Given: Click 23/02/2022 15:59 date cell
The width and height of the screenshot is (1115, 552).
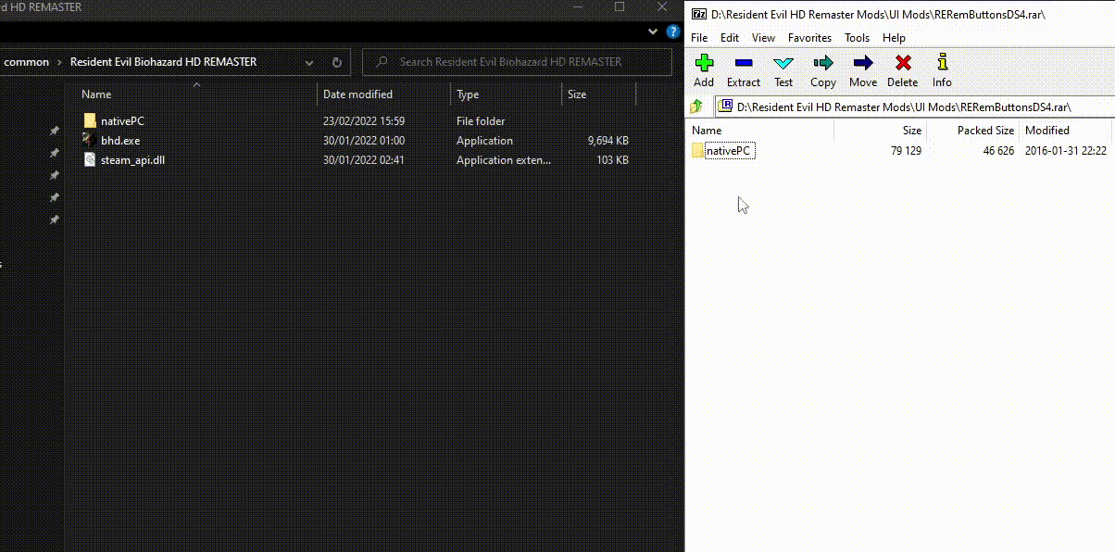Looking at the screenshot, I should point(364,120).
